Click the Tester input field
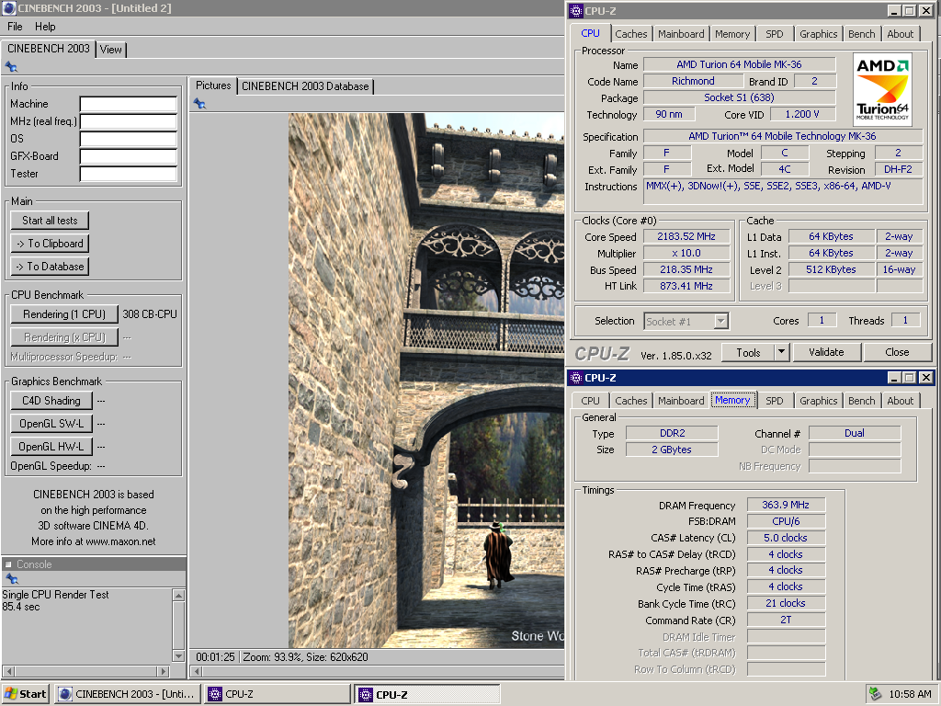The height and width of the screenshot is (706, 941). click(x=129, y=174)
